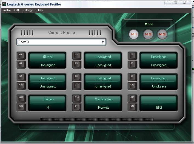
Task: Click the BFG assignment button
Action: [x=159, y=108]
